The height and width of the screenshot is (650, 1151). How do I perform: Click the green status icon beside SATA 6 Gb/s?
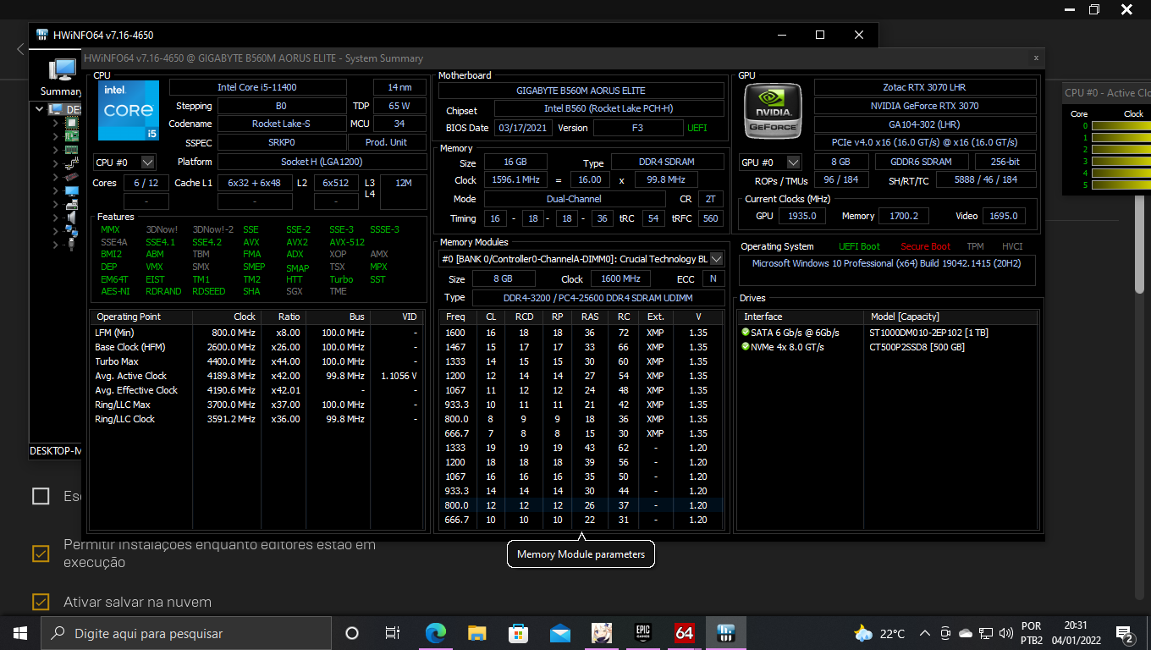point(746,333)
